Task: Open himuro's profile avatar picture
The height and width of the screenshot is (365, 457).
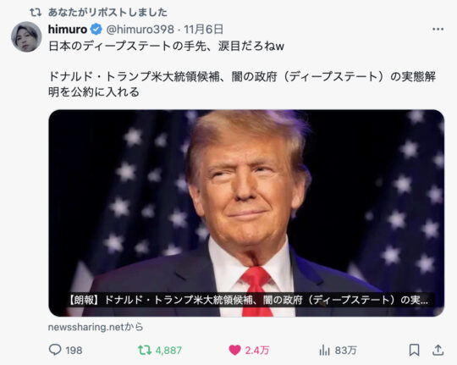Action: [x=26, y=36]
